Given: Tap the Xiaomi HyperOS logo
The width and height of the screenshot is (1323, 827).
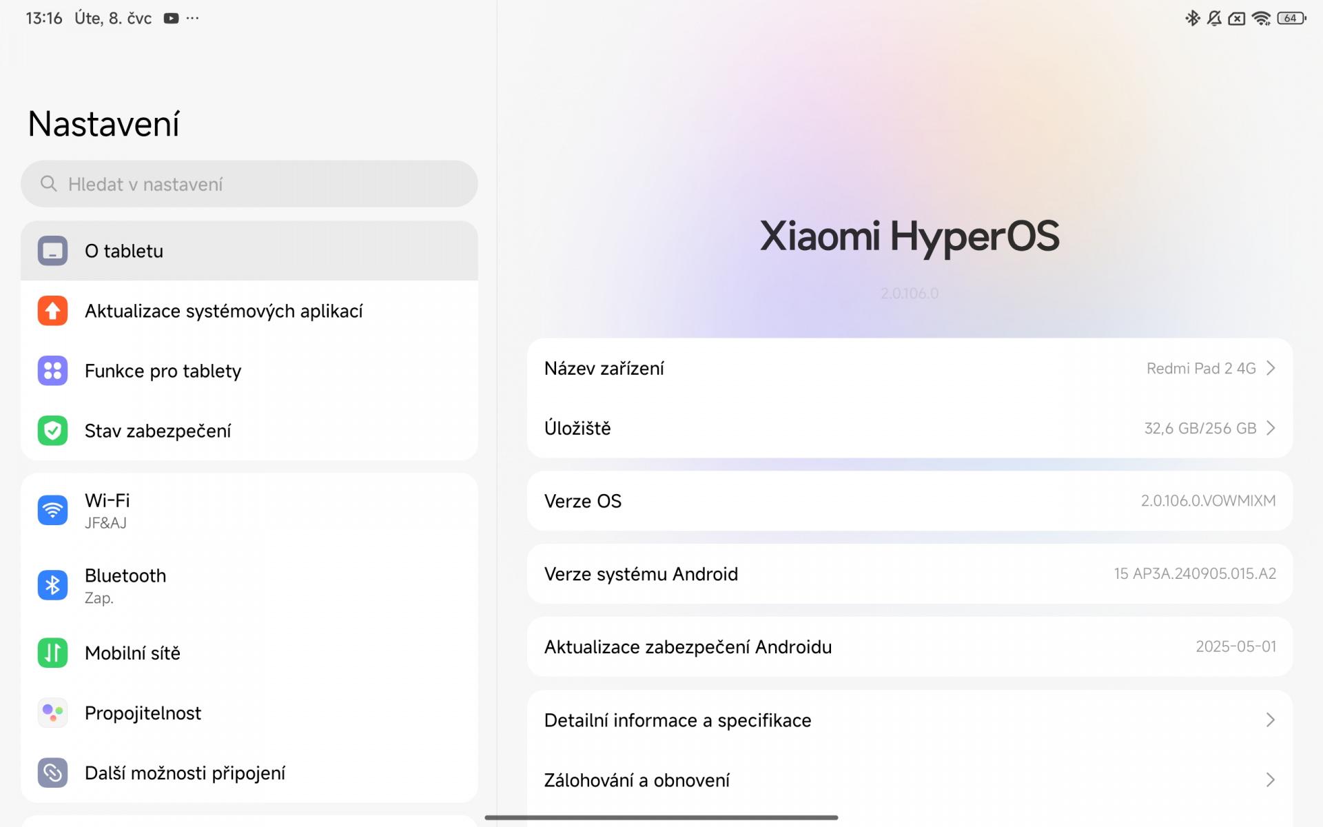Looking at the screenshot, I should coord(910,236).
